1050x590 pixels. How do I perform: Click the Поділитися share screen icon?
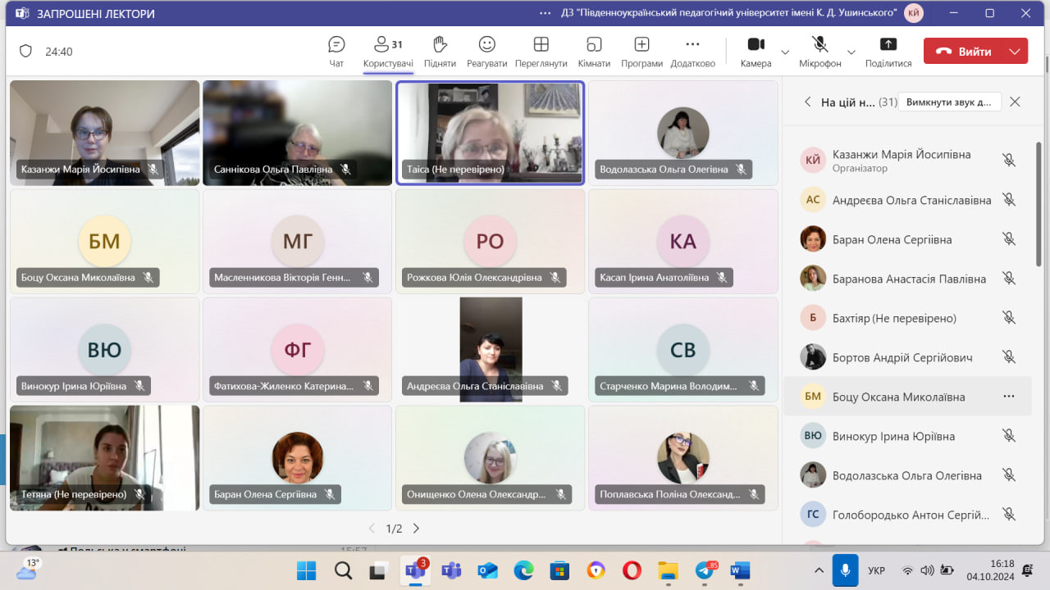888,45
